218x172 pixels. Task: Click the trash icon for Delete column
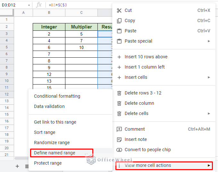pyautogui.click(x=119, y=103)
